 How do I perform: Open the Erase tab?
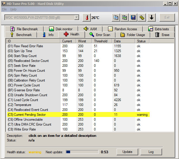coord(162,35)
